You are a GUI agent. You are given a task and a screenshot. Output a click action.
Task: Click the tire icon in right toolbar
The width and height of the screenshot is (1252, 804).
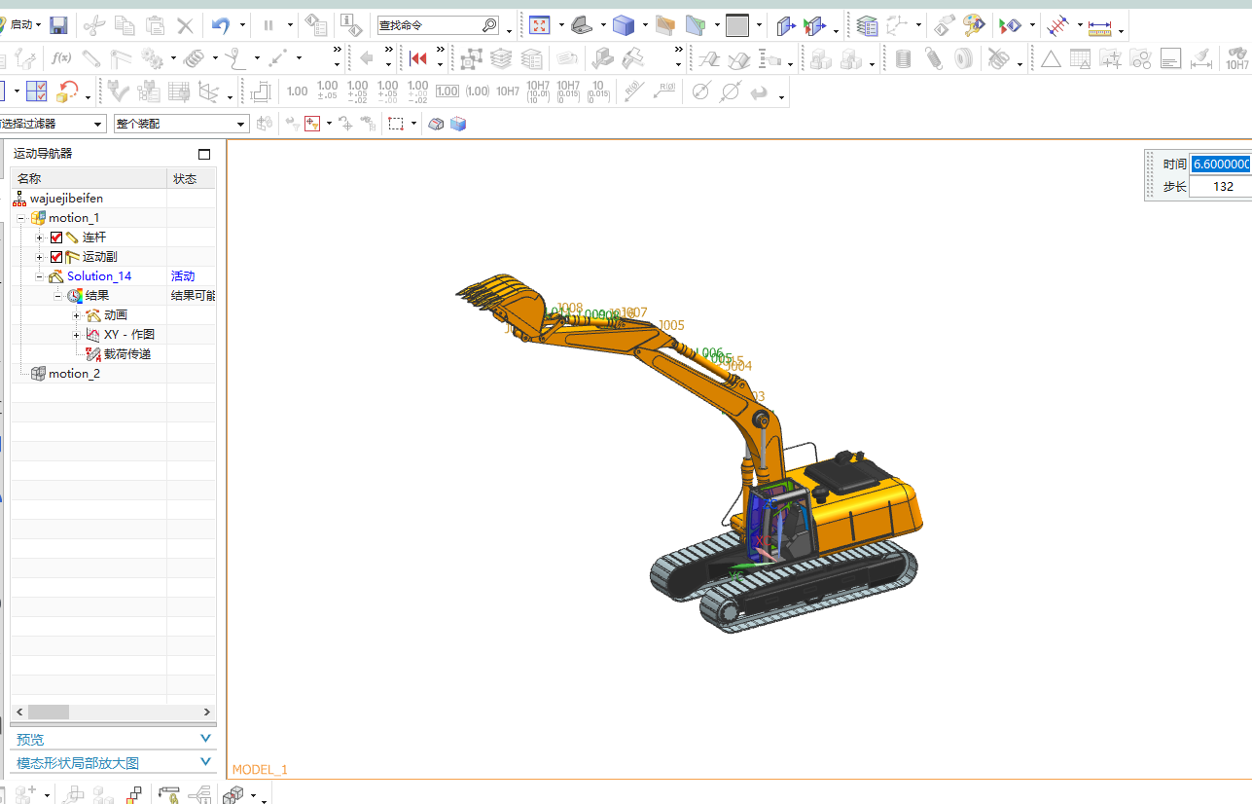tap(963, 59)
